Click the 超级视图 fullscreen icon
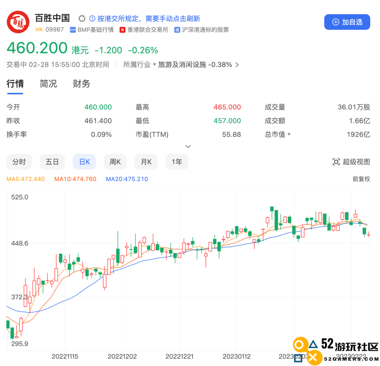The image size is (380, 366). tap(336, 162)
